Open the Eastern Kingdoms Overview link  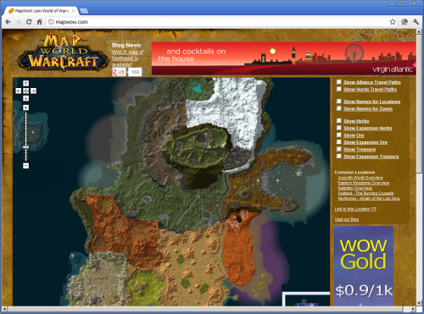click(364, 183)
